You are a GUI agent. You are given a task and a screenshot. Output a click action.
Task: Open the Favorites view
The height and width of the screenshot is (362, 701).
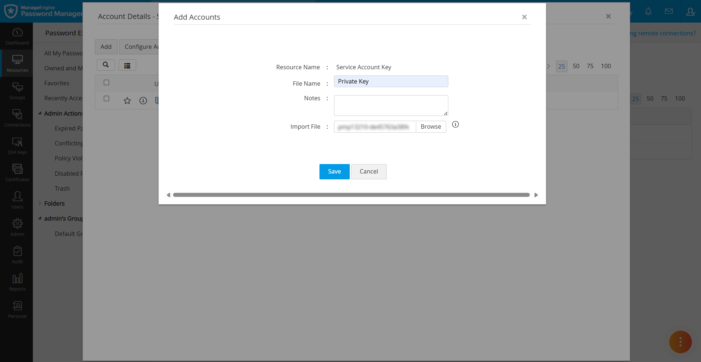coord(57,83)
